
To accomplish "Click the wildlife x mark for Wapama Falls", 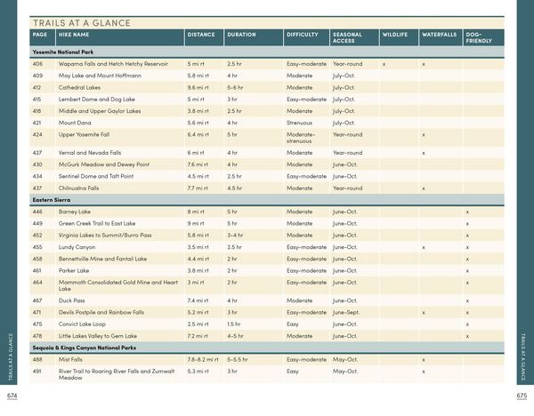I will point(384,64).
